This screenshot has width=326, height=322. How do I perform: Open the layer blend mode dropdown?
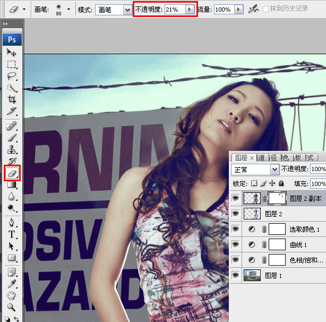coord(274,170)
